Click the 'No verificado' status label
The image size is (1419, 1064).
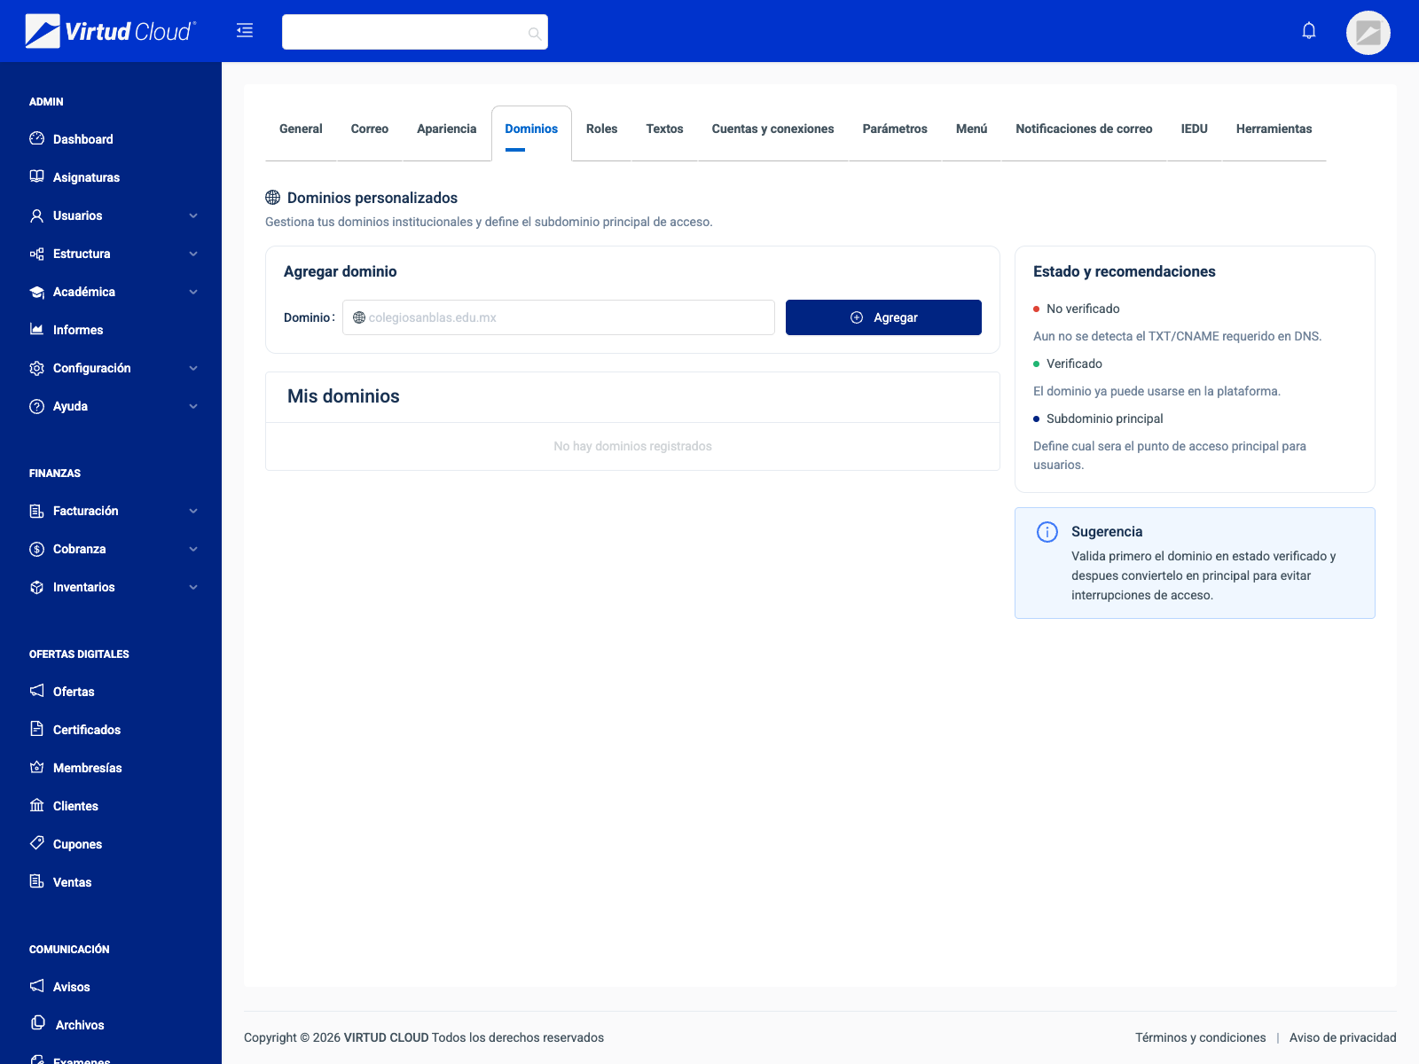[x=1083, y=309]
